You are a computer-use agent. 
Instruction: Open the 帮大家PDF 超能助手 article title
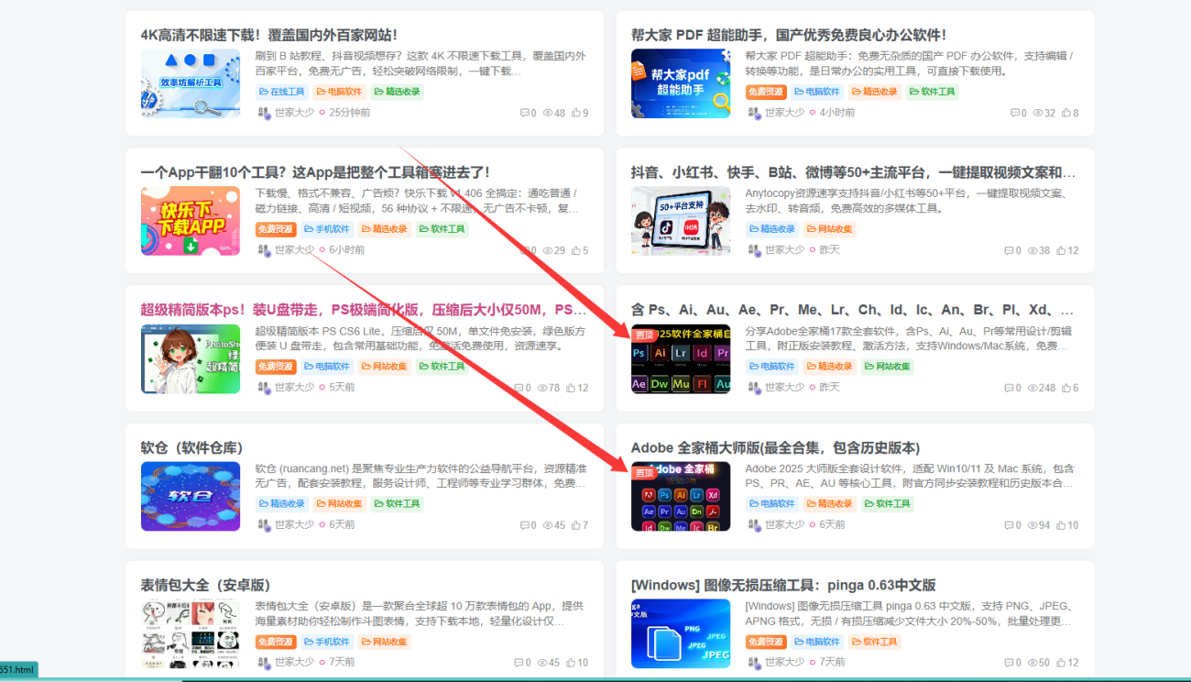[x=787, y=34]
